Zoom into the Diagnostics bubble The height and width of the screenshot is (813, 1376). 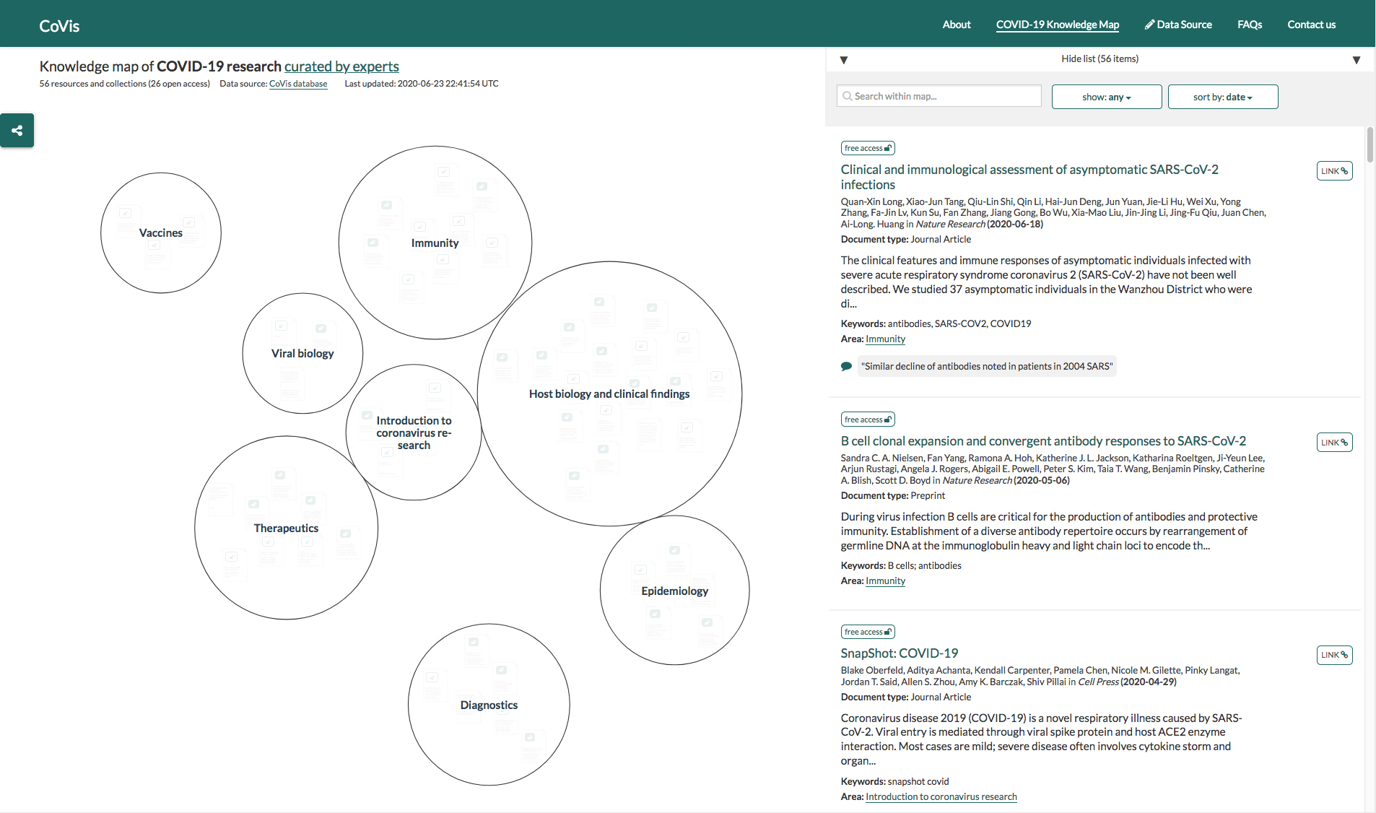(489, 705)
